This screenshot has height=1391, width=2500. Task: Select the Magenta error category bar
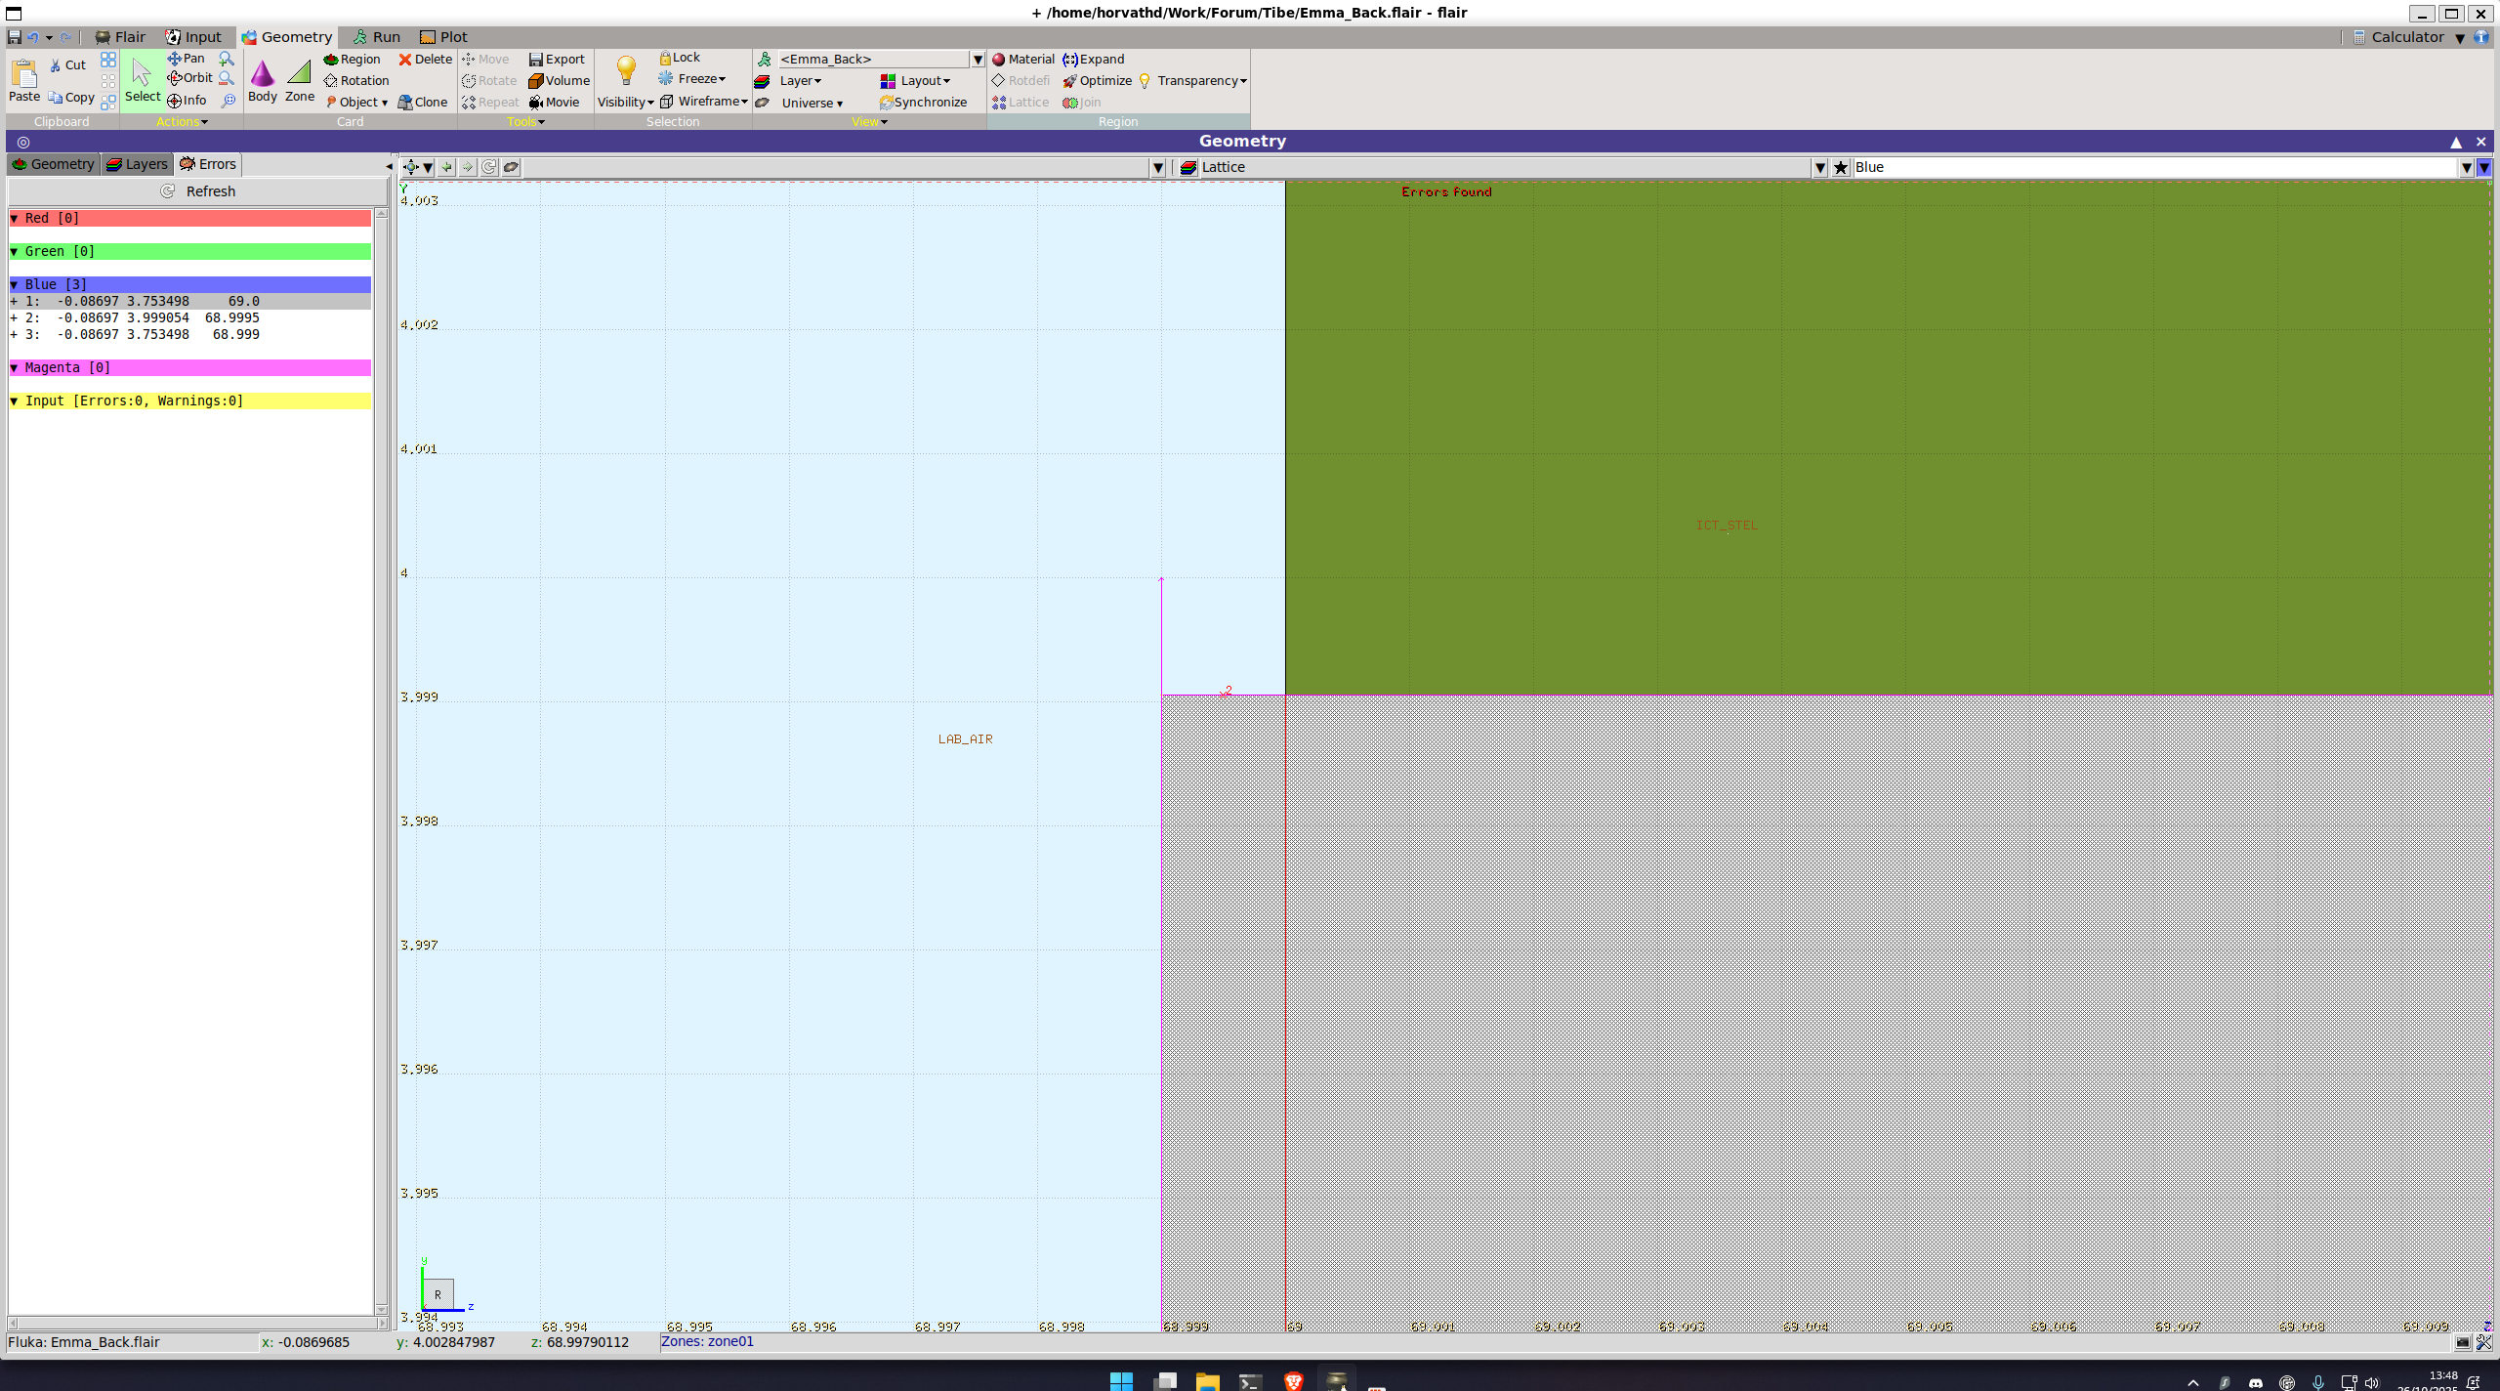190,368
